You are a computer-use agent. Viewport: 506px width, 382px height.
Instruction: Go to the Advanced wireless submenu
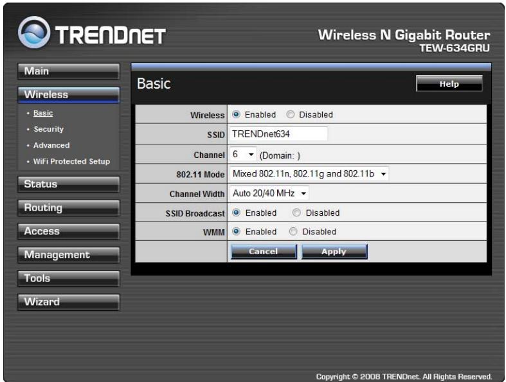[x=51, y=145]
